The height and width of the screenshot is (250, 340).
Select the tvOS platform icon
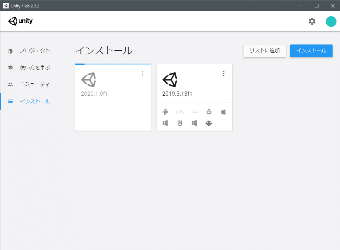click(x=194, y=111)
